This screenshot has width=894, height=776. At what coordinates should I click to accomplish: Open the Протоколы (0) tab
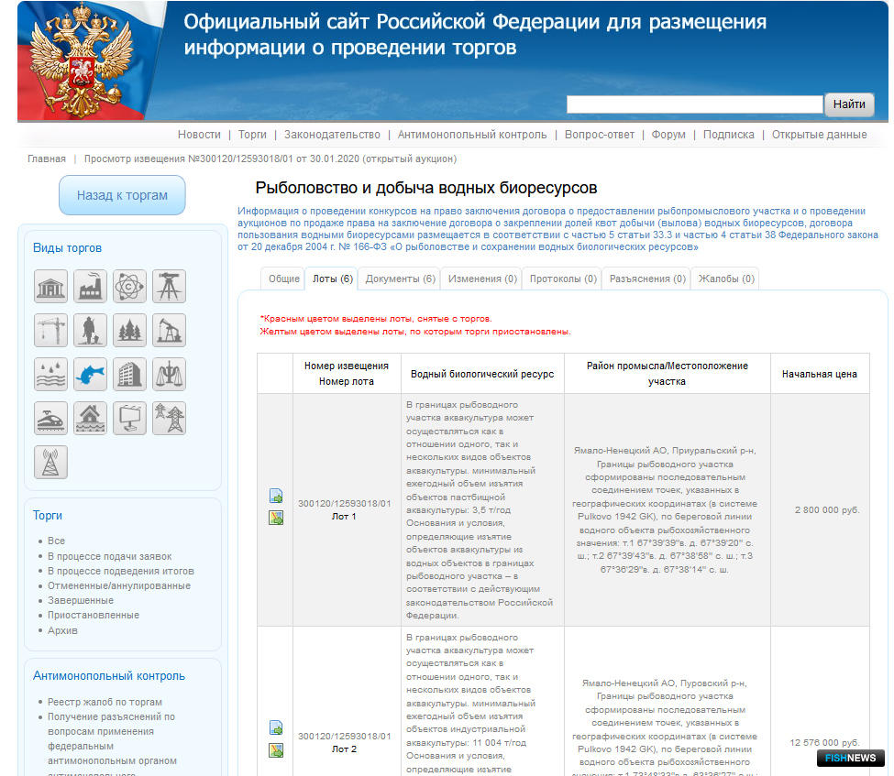pyautogui.click(x=563, y=279)
